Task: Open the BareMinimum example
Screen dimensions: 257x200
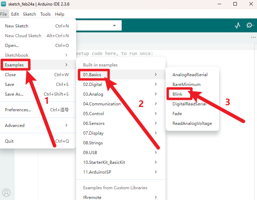Action: coord(192,84)
